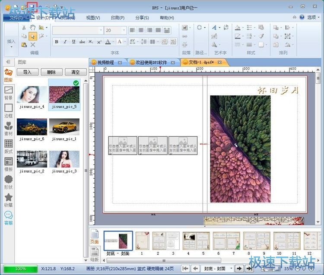Toggle Underline formatting
The height and width of the screenshot is (275, 324).
pyautogui.click(x=73, y=42)
